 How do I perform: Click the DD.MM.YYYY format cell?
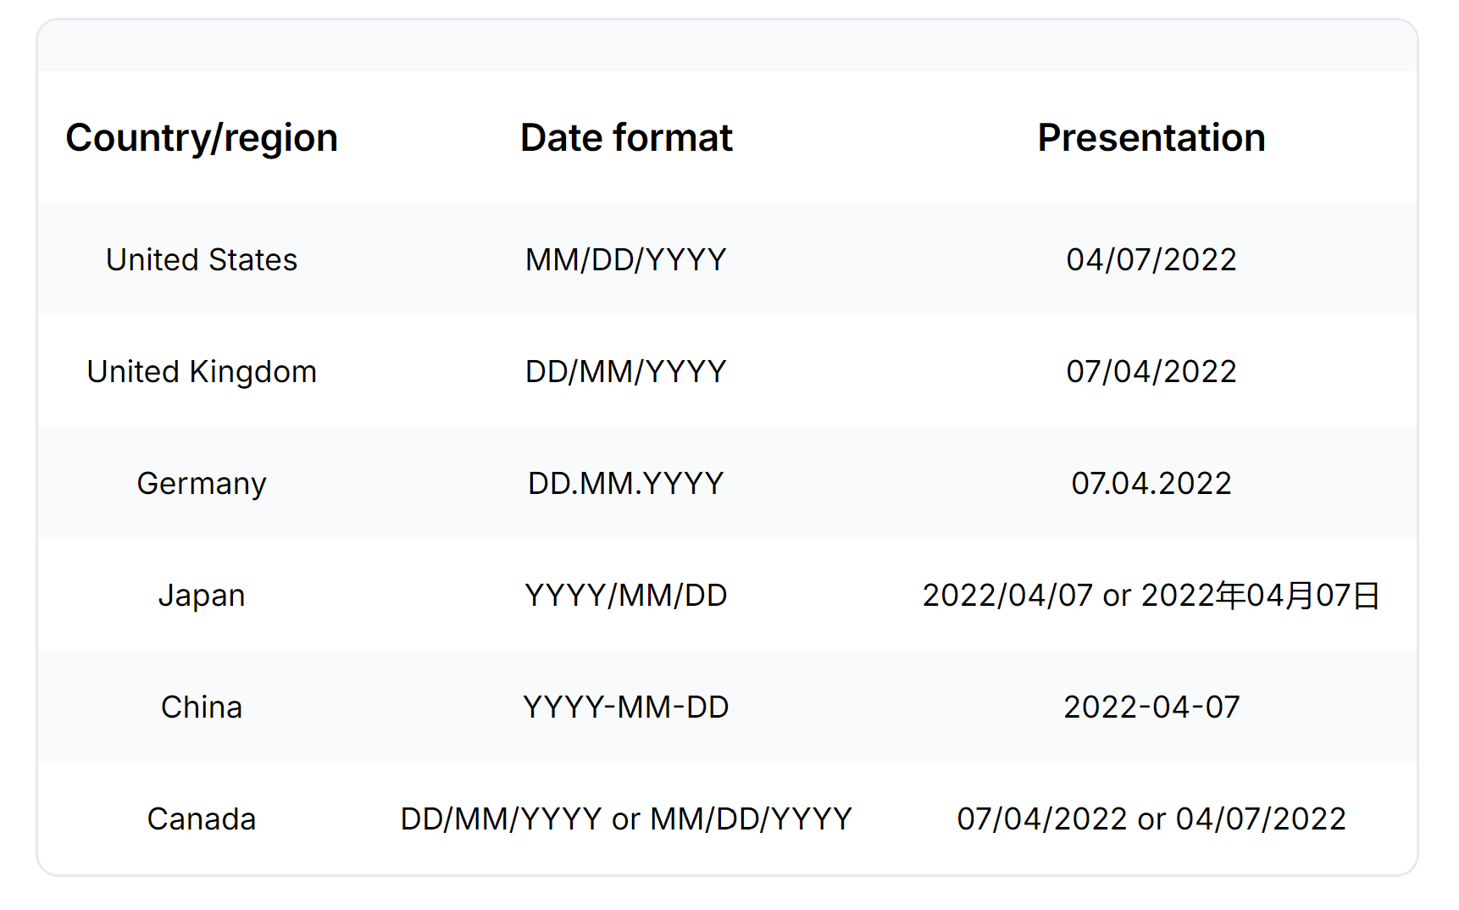626,483
